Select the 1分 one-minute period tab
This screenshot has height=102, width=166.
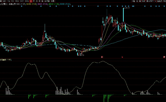tap(9, 1)
